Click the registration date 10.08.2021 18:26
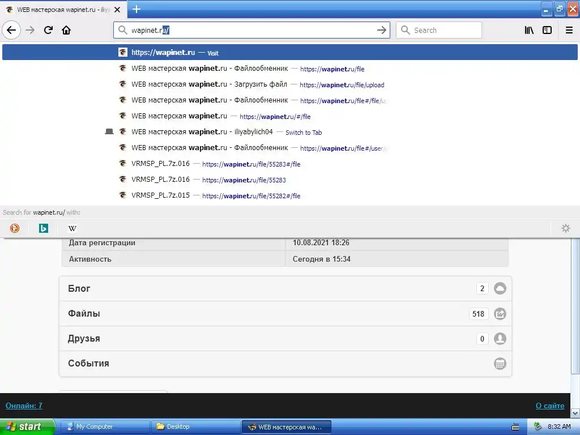Viewport: 580px width, 435px height. (321, 242)
